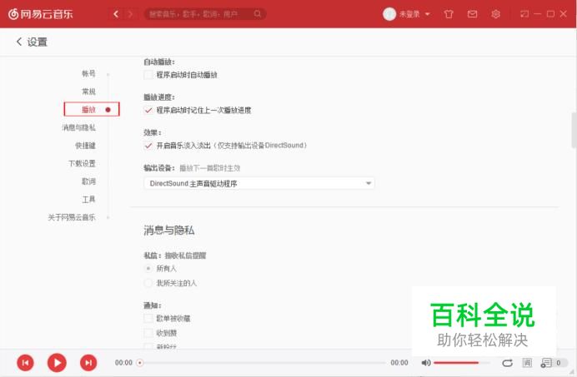Open the settings gear icon
Viewport: 577px width, 377px height.
(495, 14)
